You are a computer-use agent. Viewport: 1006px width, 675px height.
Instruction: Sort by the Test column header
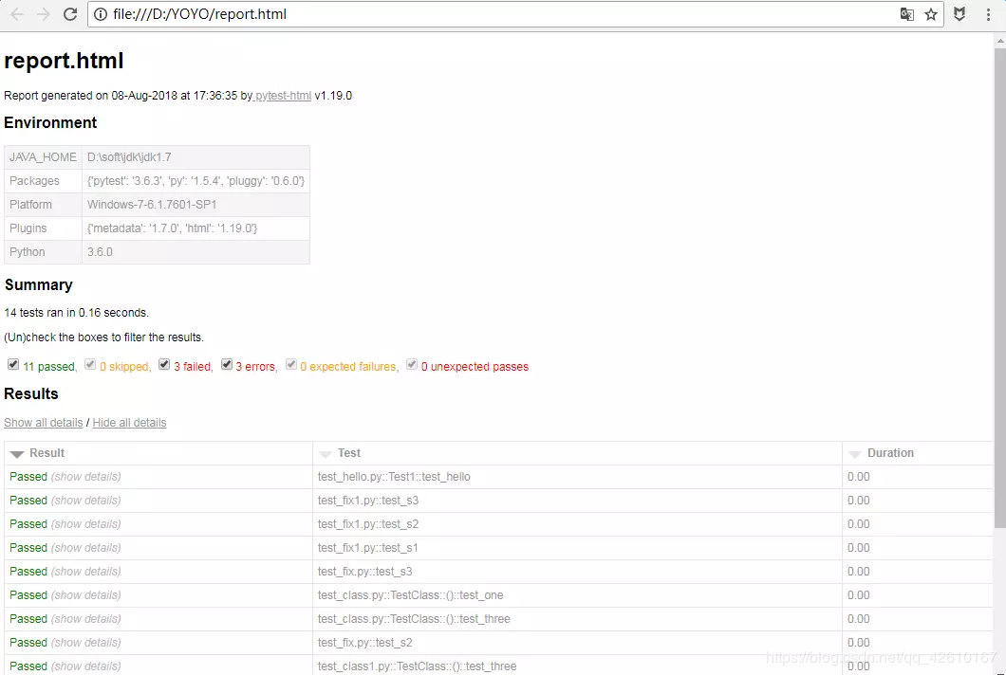point(577,453)
